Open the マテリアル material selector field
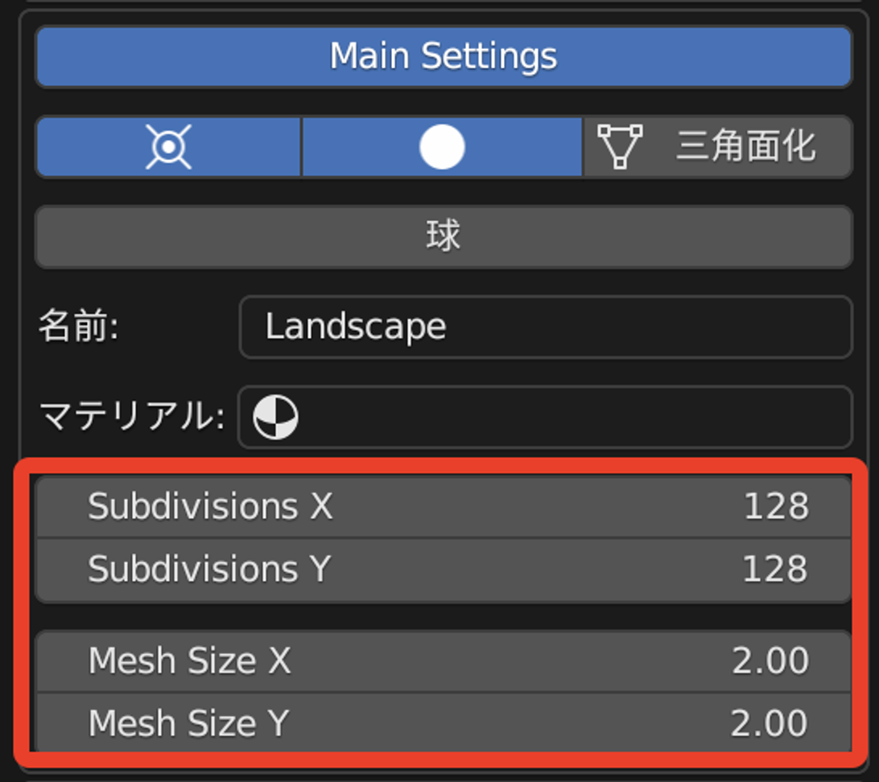The image size is (879, 782). [x=546, y=417]
